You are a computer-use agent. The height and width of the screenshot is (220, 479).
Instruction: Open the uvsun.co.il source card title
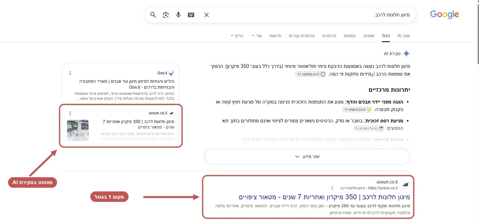(x=138, y=124)
